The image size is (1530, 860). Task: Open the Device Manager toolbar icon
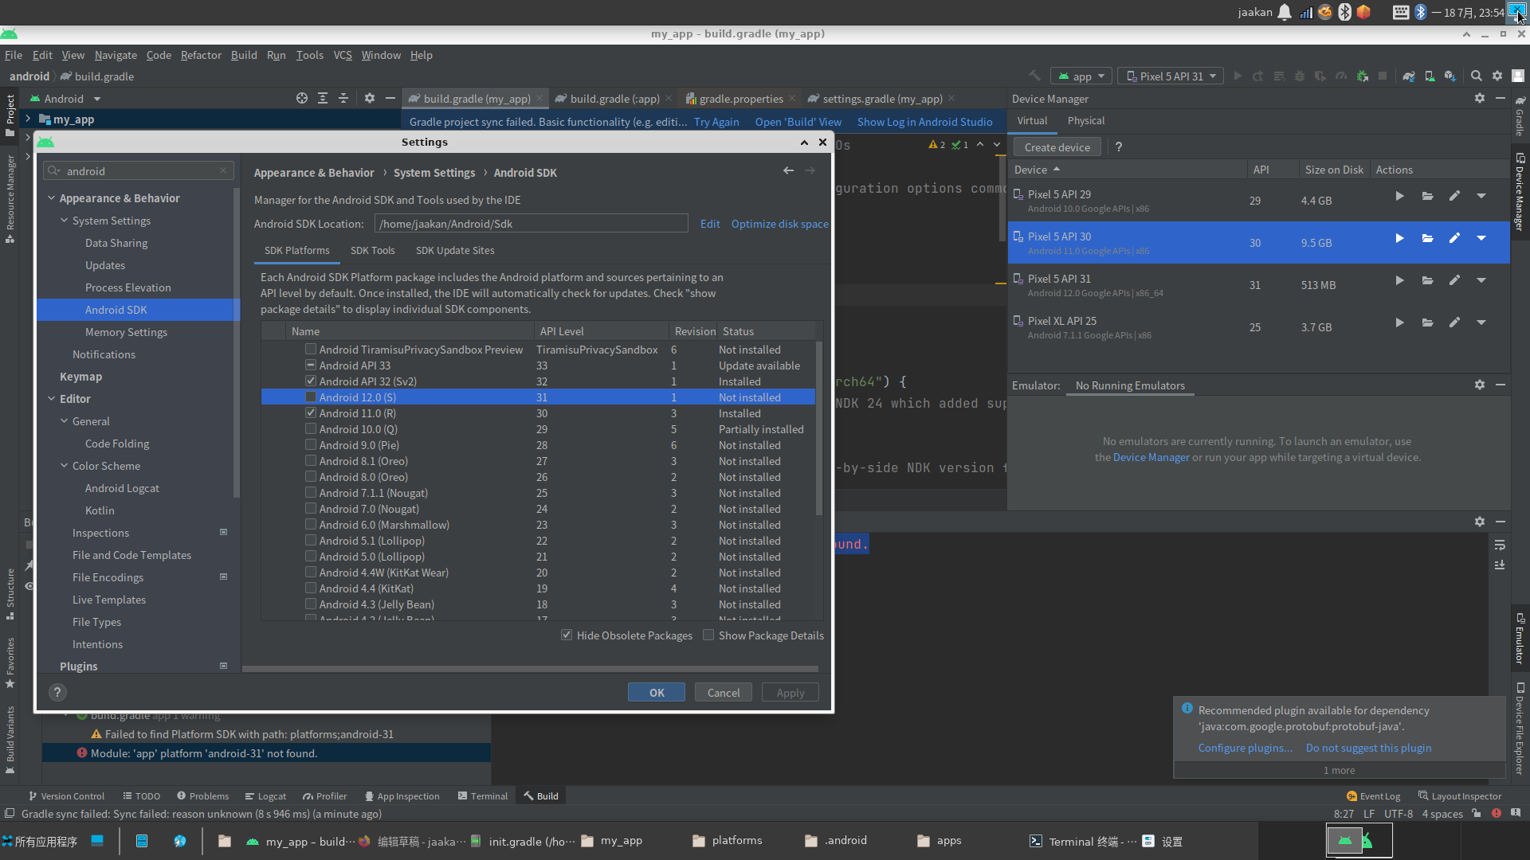[1430, 76]
